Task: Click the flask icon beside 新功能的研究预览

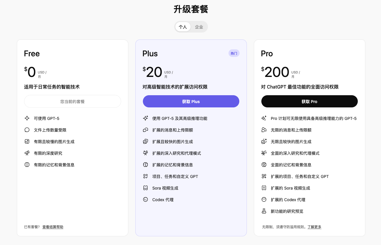Action: 264,211
